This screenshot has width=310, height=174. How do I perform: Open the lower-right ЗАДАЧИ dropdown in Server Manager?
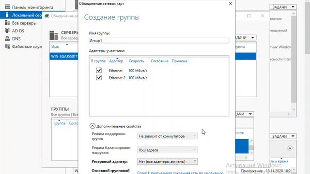(283, 136)
